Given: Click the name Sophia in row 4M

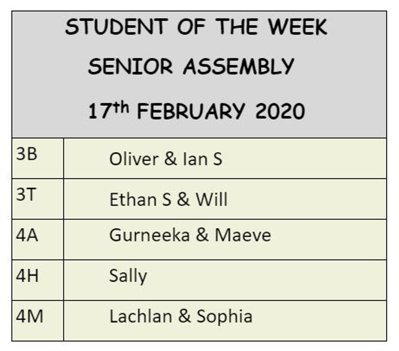Looking at the screenshot, I should (224, 317).
